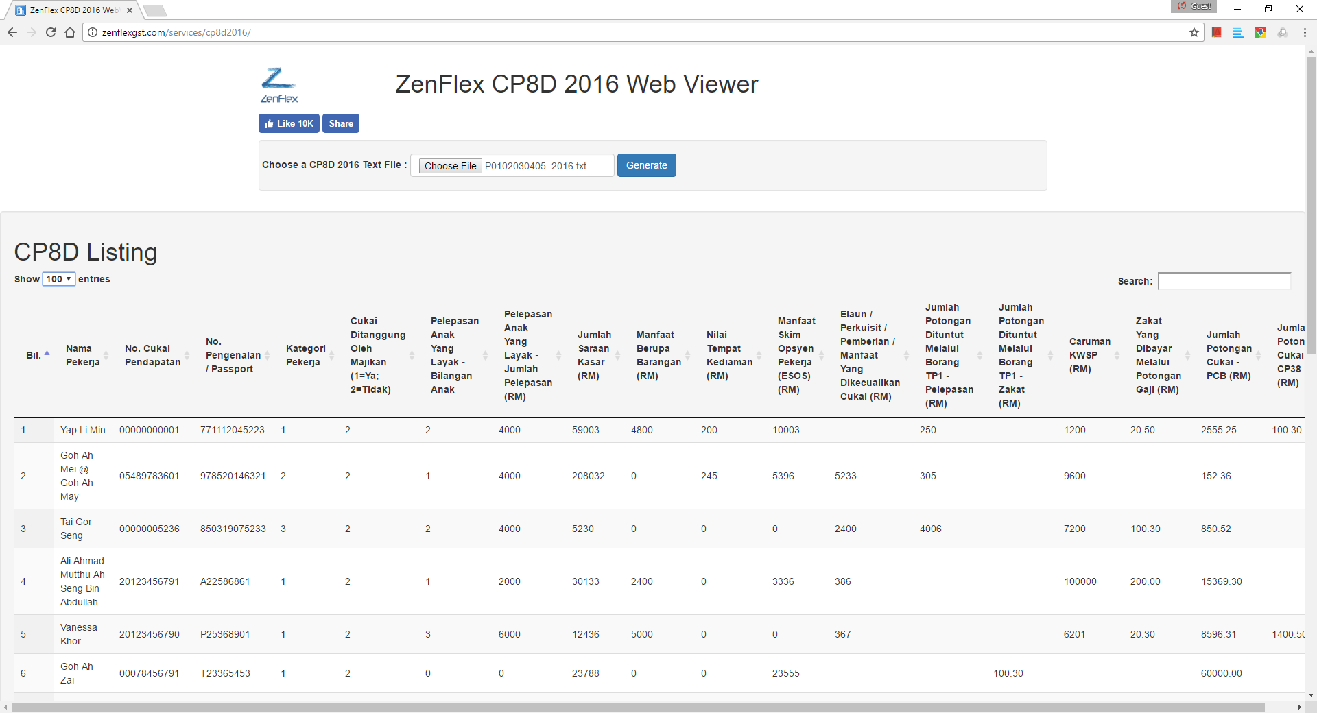The width and height of the screenshot is (1317, 713).
Task: Click the Choose File button
Action: 450,166
